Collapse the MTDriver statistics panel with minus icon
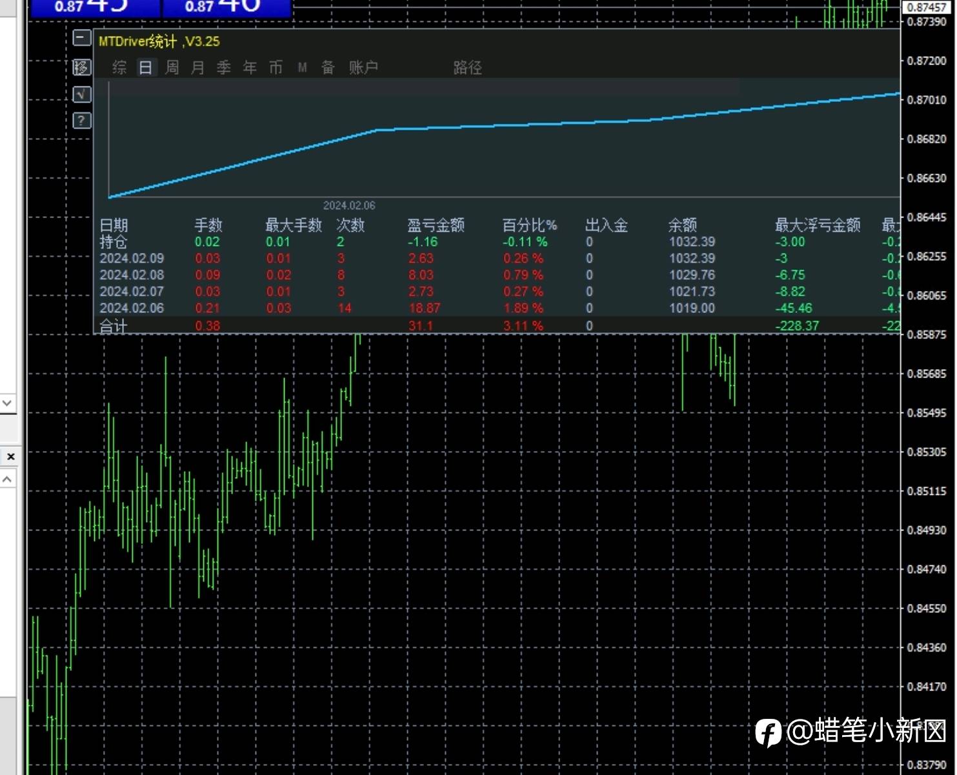Screen dimensions: 957x775 (x=81, y=39)
